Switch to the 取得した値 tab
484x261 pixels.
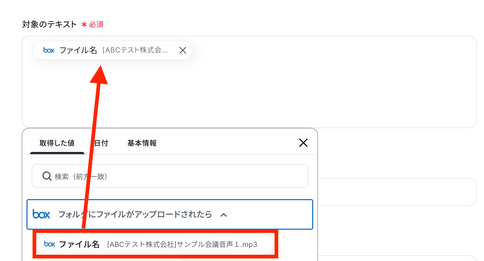(x=57, y=143)
